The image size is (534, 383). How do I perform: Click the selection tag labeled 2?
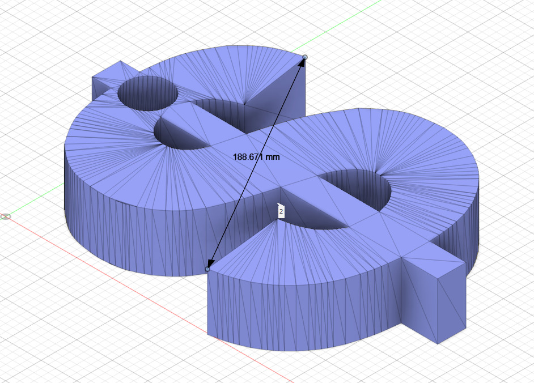[x=281, y=211]
